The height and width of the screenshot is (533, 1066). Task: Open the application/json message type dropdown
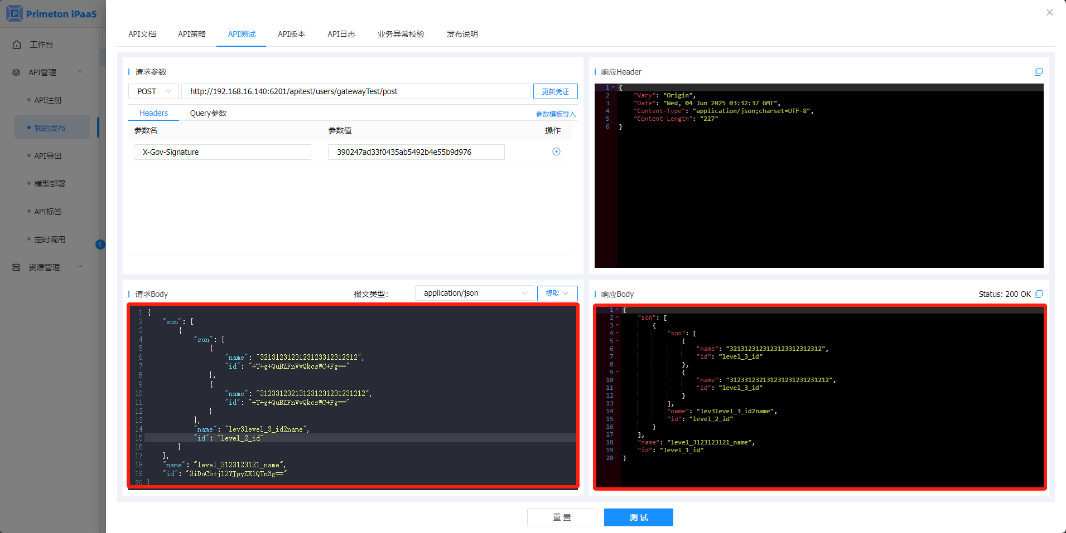tap(474, 293)
